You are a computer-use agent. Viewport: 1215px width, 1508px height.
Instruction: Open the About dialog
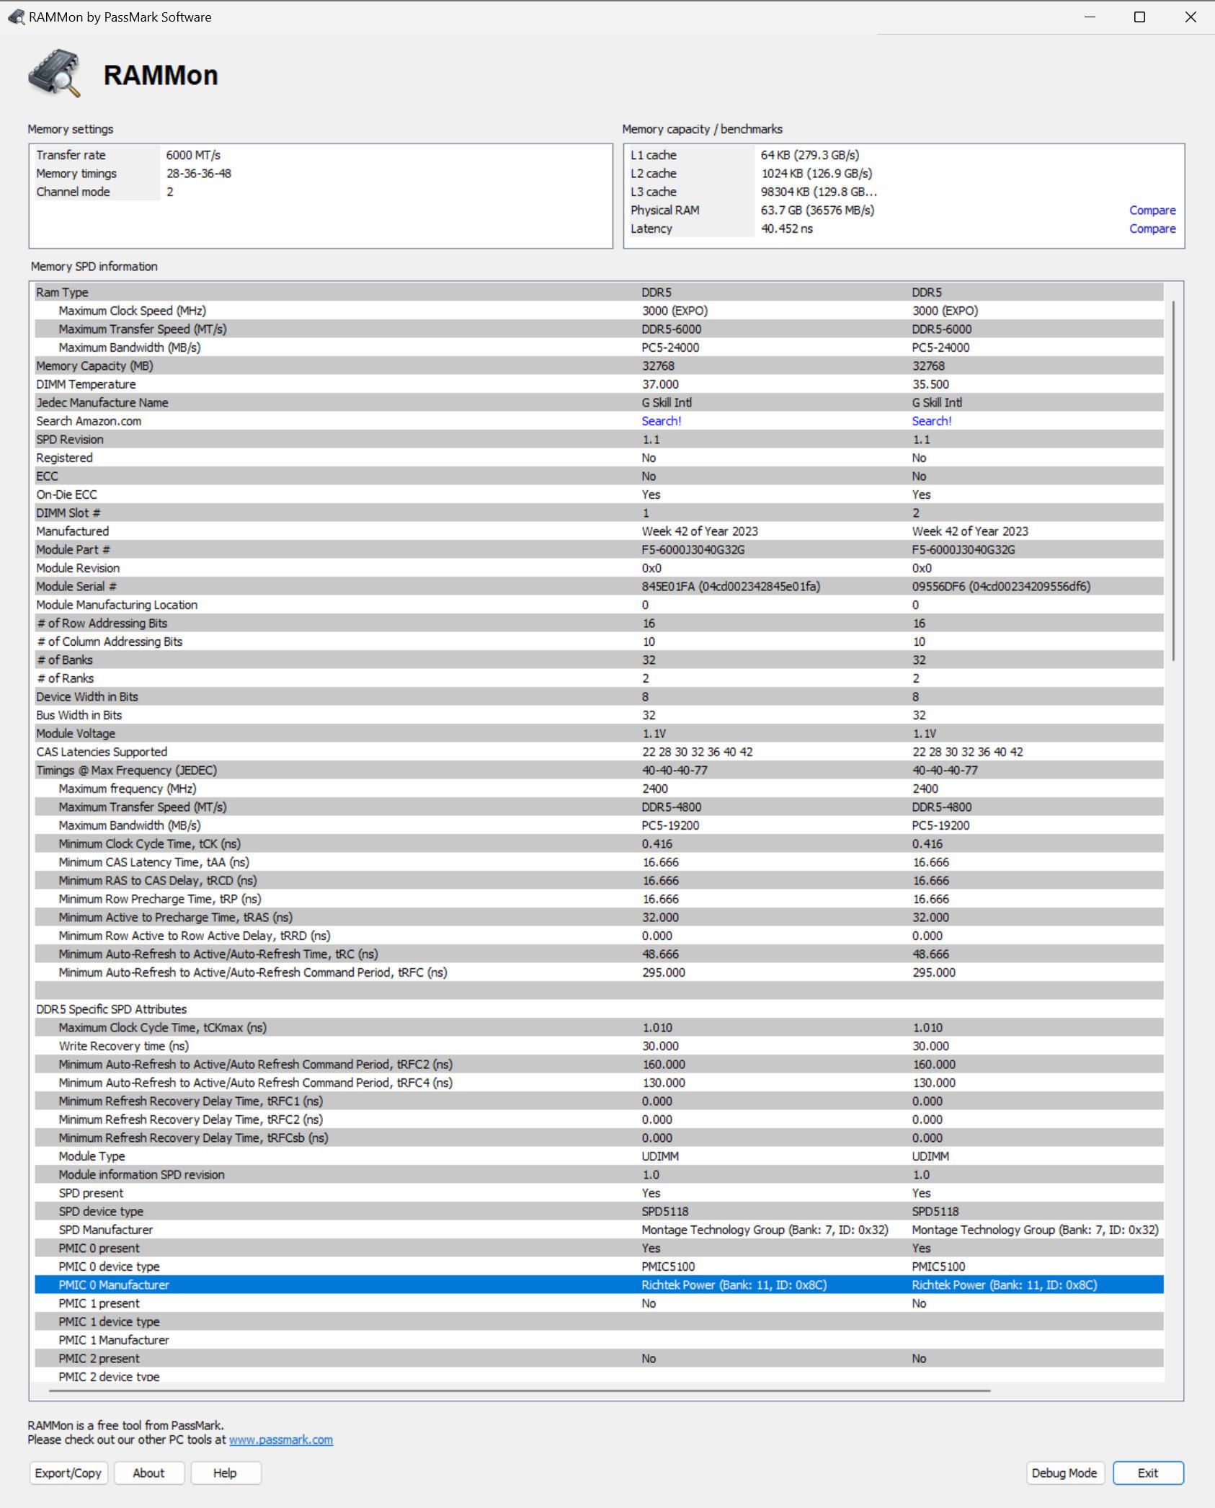pos(148,1473)
